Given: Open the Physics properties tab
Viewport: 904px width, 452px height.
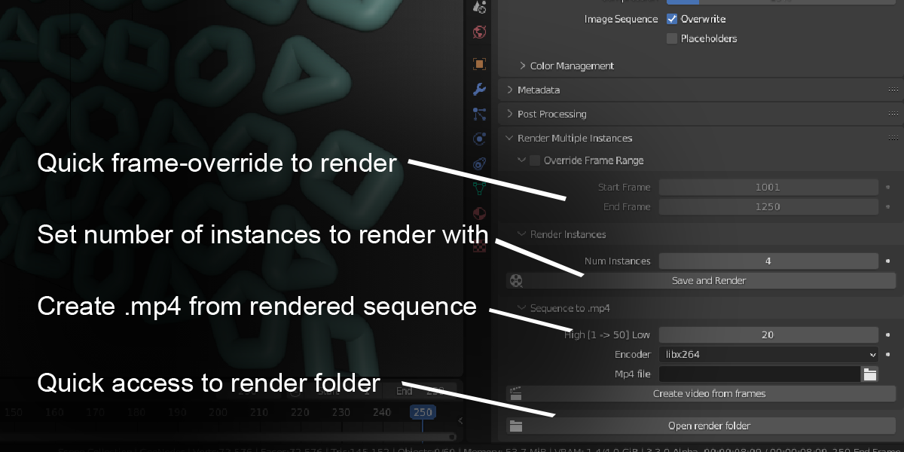Looking at the screenshot, I should (479, 139).
